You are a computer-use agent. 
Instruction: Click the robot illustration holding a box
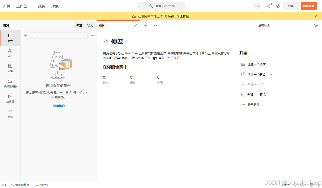tap(61, 65)
